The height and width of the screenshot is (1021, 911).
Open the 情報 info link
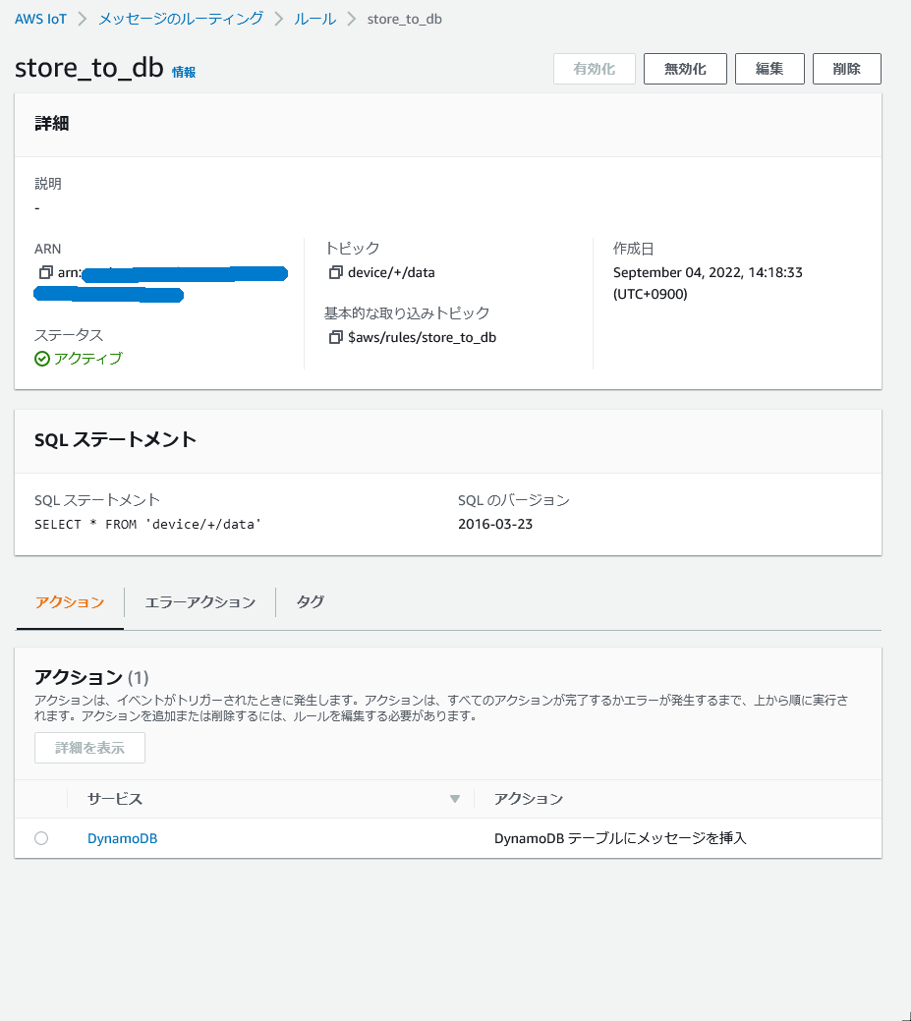click(184, 73)
